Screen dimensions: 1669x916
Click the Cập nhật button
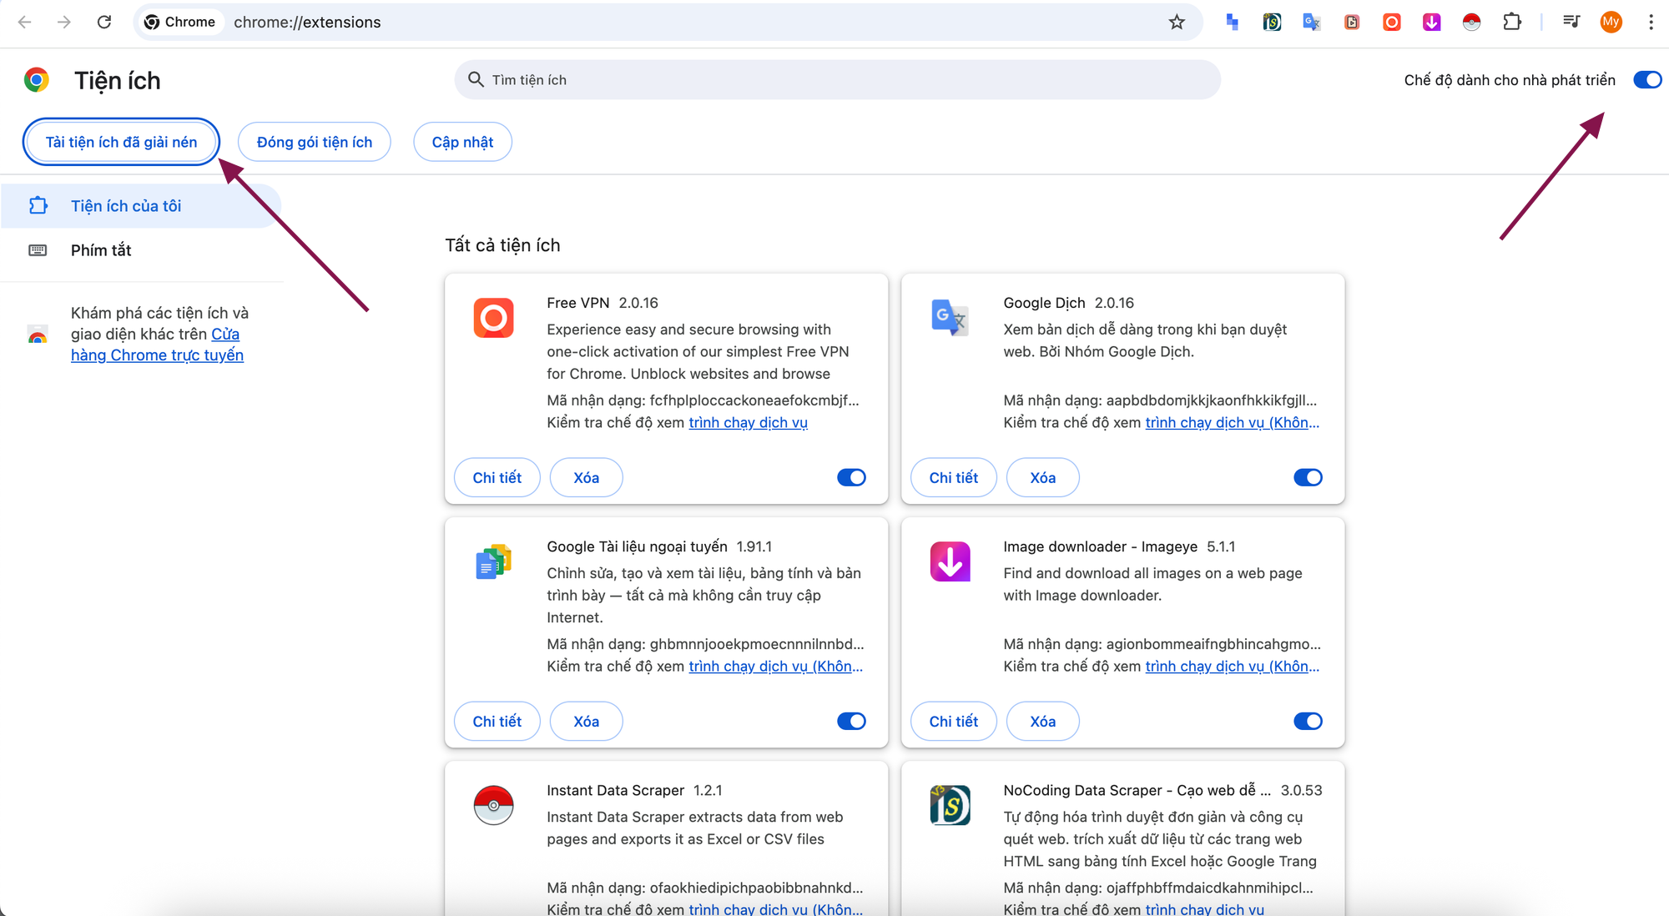pyautogui.click(x=462, y=142)
